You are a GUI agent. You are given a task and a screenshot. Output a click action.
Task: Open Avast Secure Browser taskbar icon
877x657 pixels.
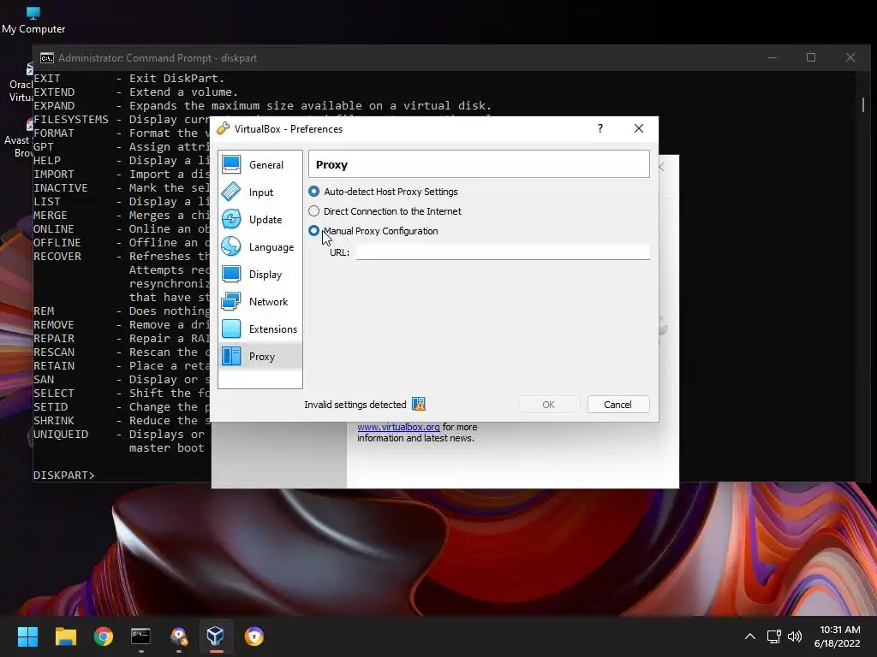pyautogui.click(x=254, y=636)
